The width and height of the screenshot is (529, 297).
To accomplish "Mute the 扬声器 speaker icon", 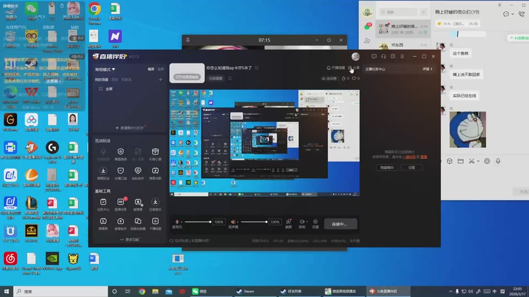I will pos(233,222).
